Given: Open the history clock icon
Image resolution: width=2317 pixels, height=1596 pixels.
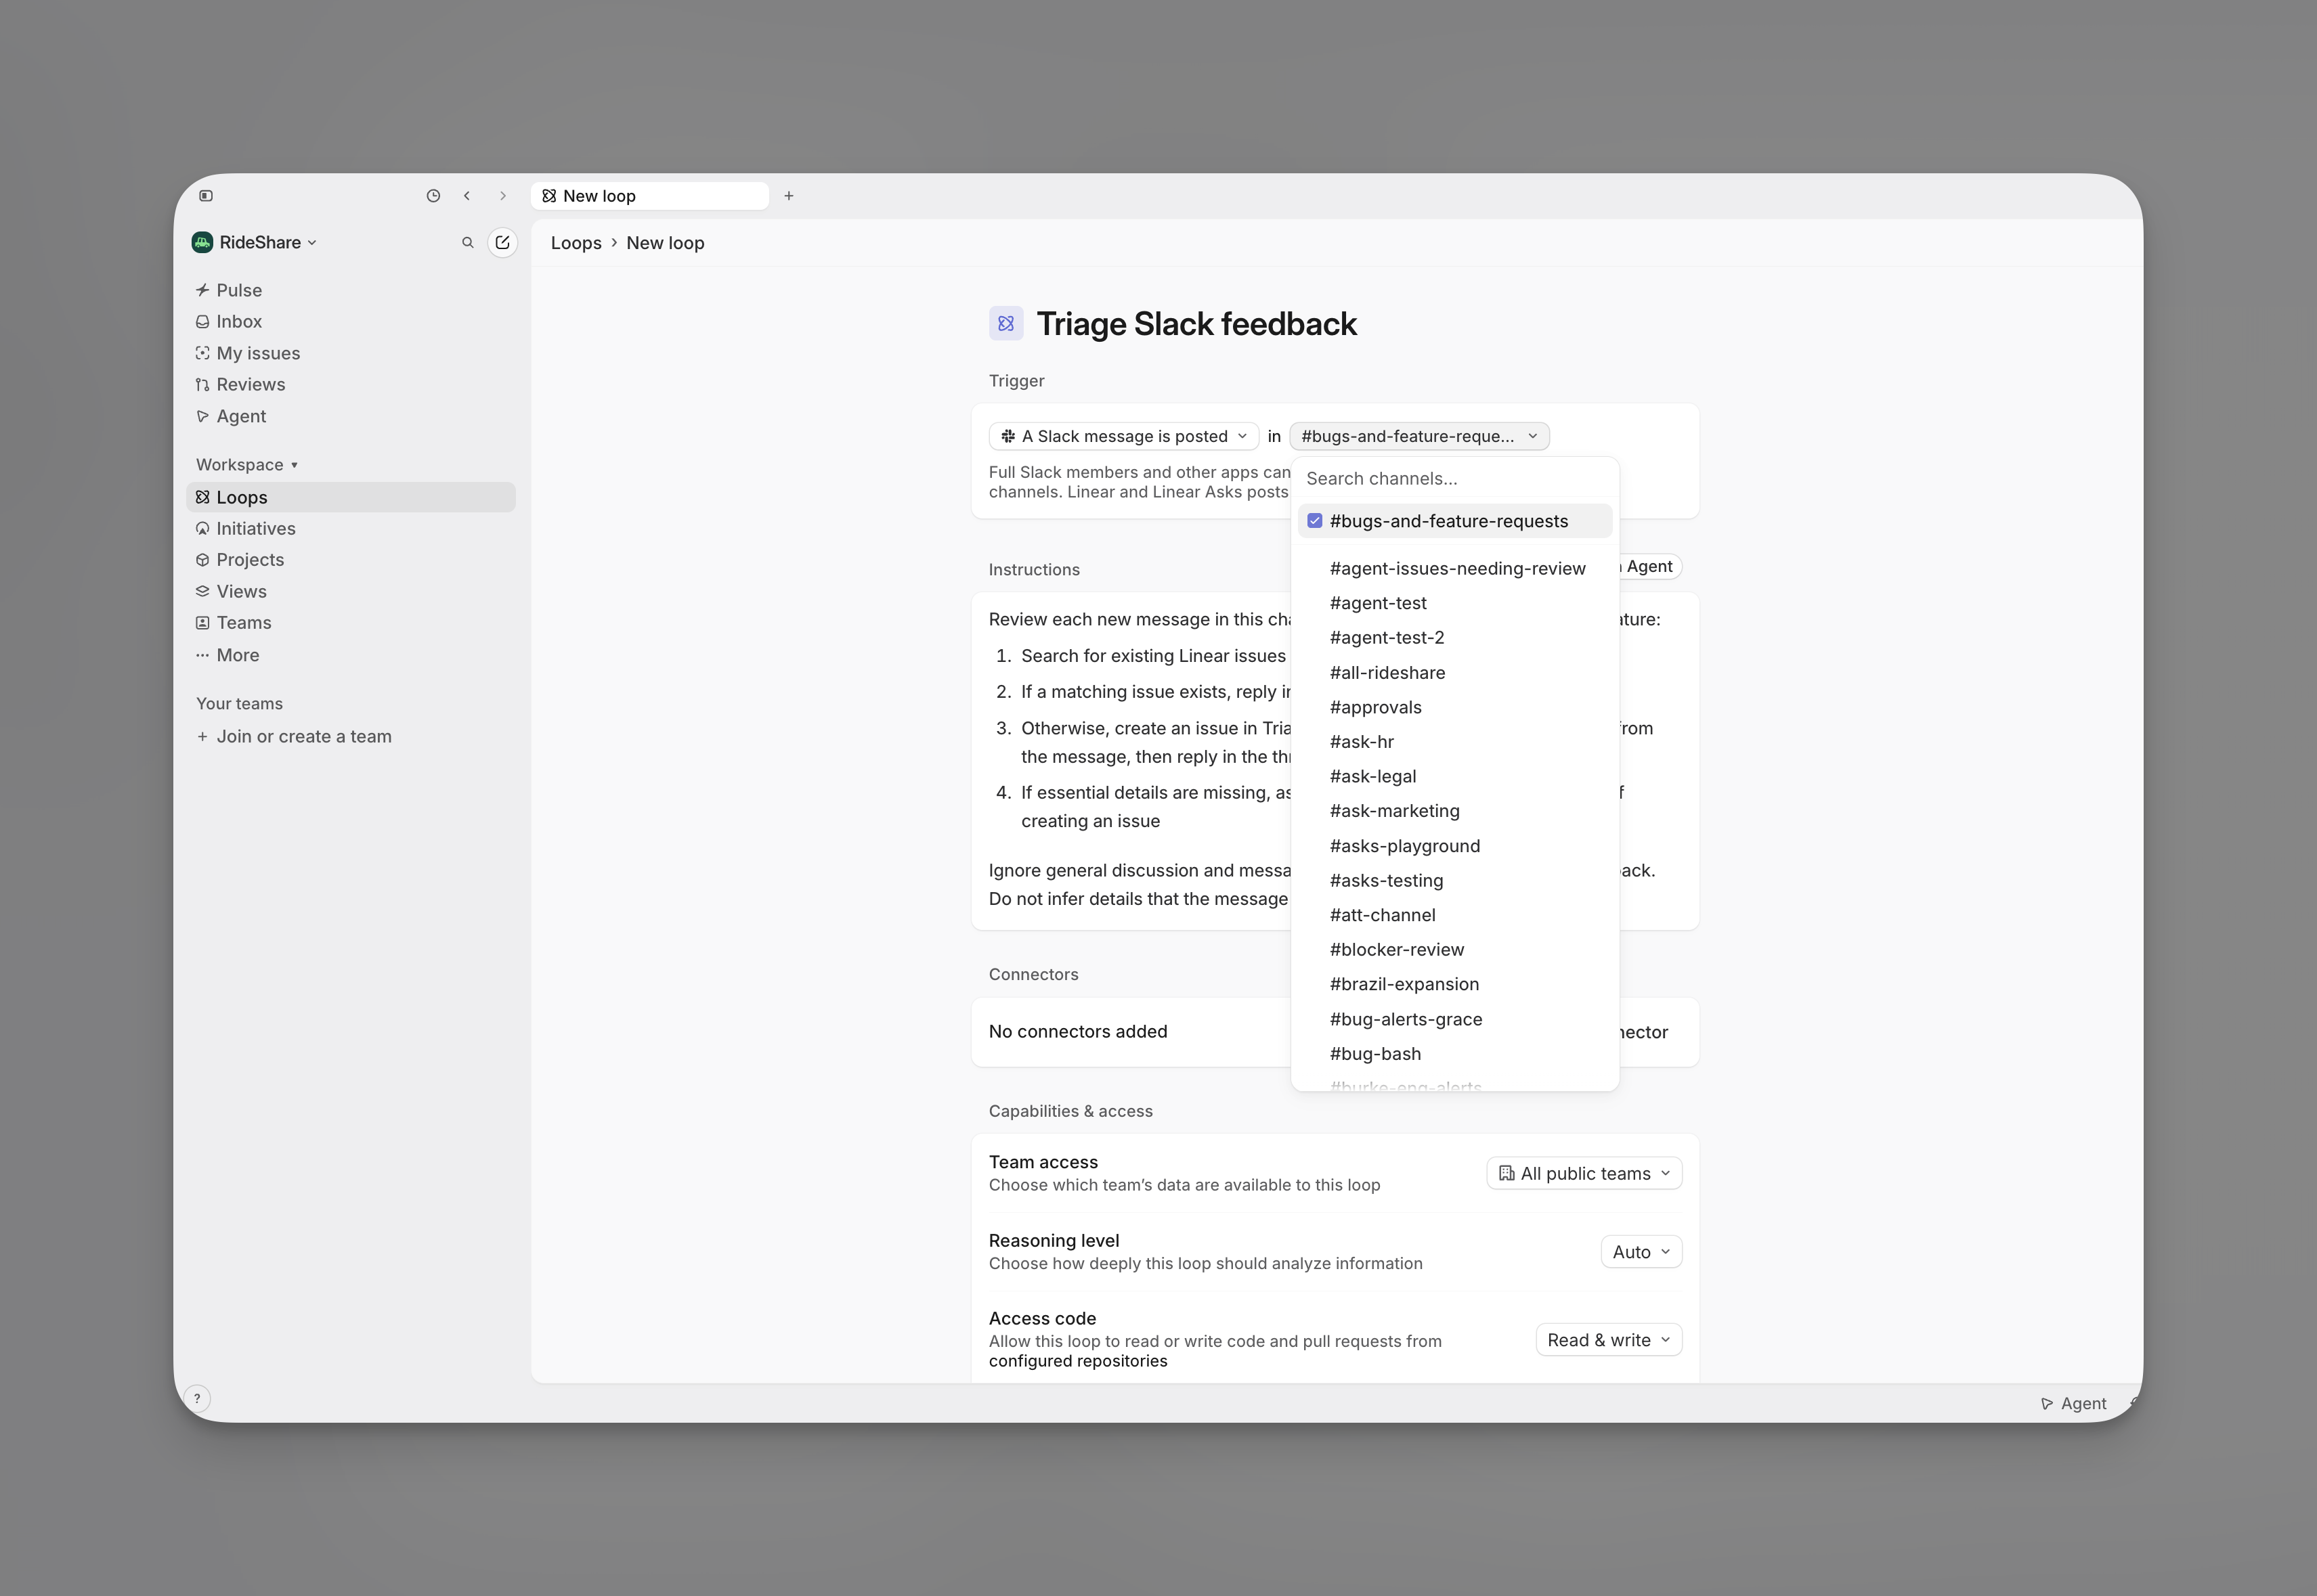Looking at the screenshot, I should click(433, 196).
